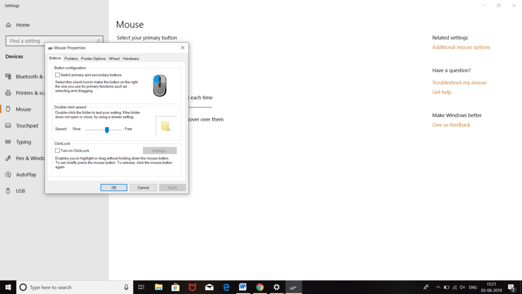Expand hidden icons in the system tray
Screen dimensions: 522x294
point(438,287)
